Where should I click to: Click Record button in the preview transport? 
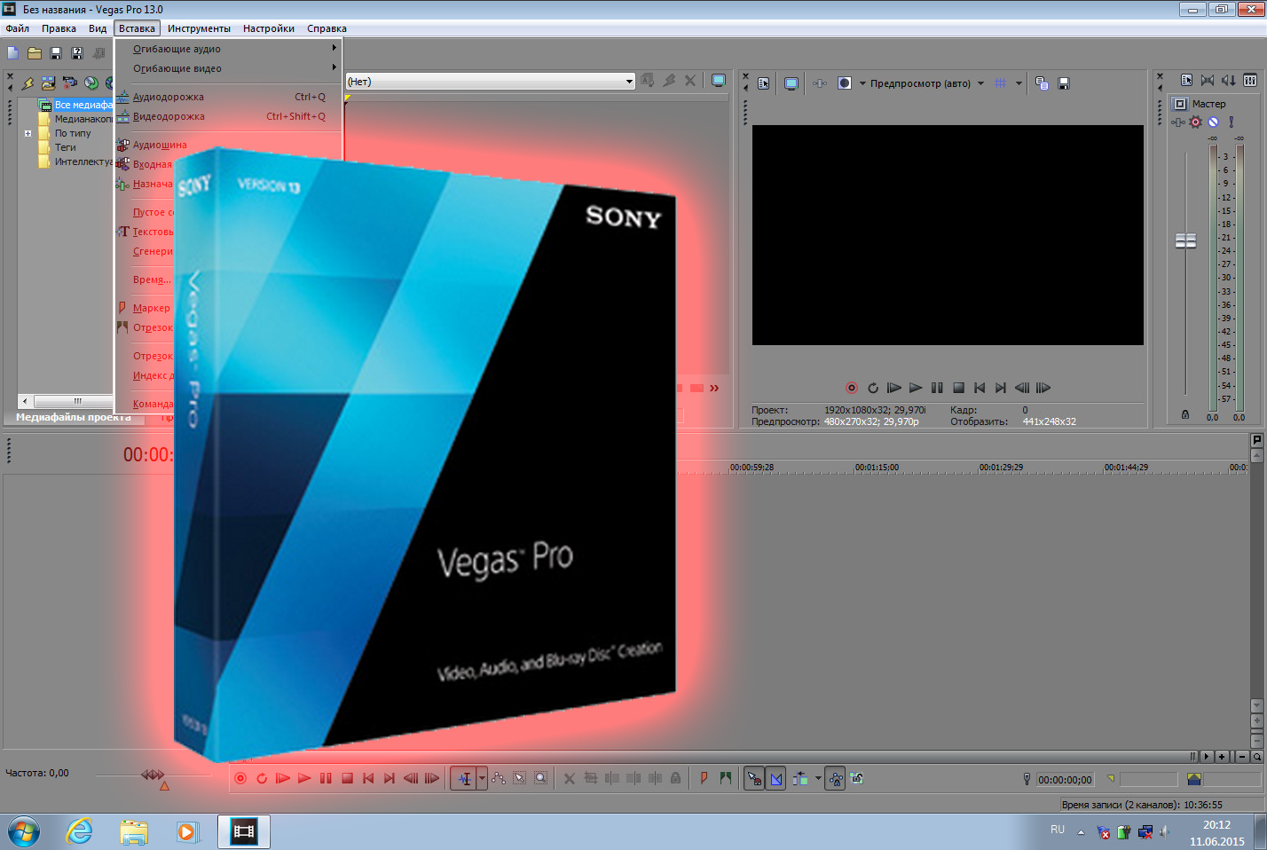click(852, 388)
